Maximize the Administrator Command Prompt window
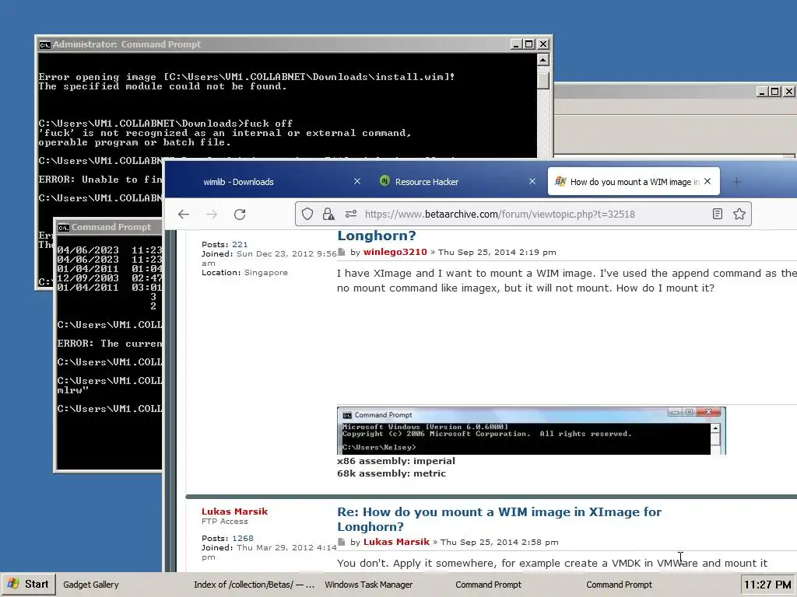Image resolution: width=797 pixels, height=597 pixels. click(529, 44)
